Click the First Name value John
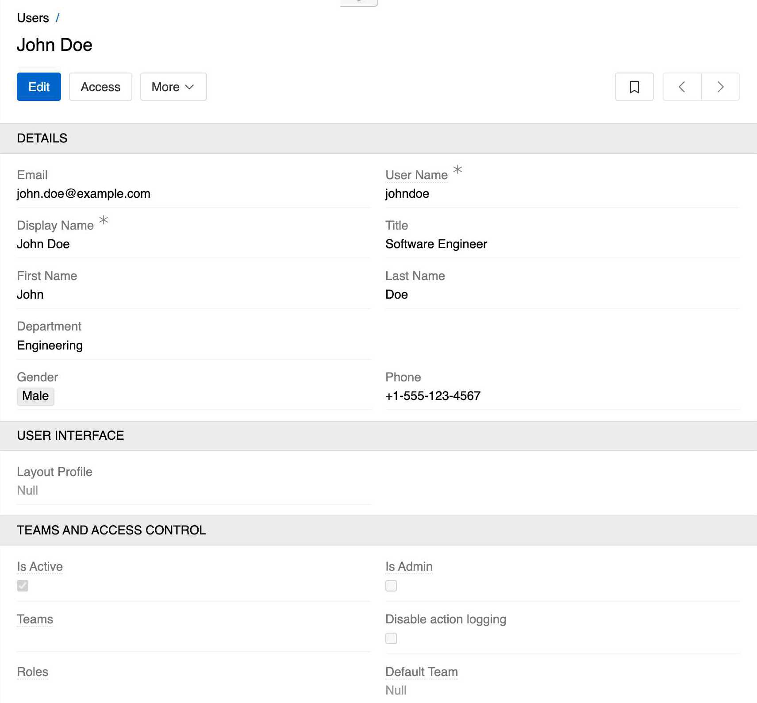This screenshot has width=757, height=703. pos(30,295)
